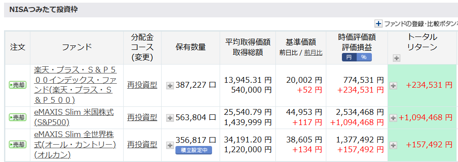Select the 前月比 comparison link
This screenshot has width=458, height=162.
(313, 53)
